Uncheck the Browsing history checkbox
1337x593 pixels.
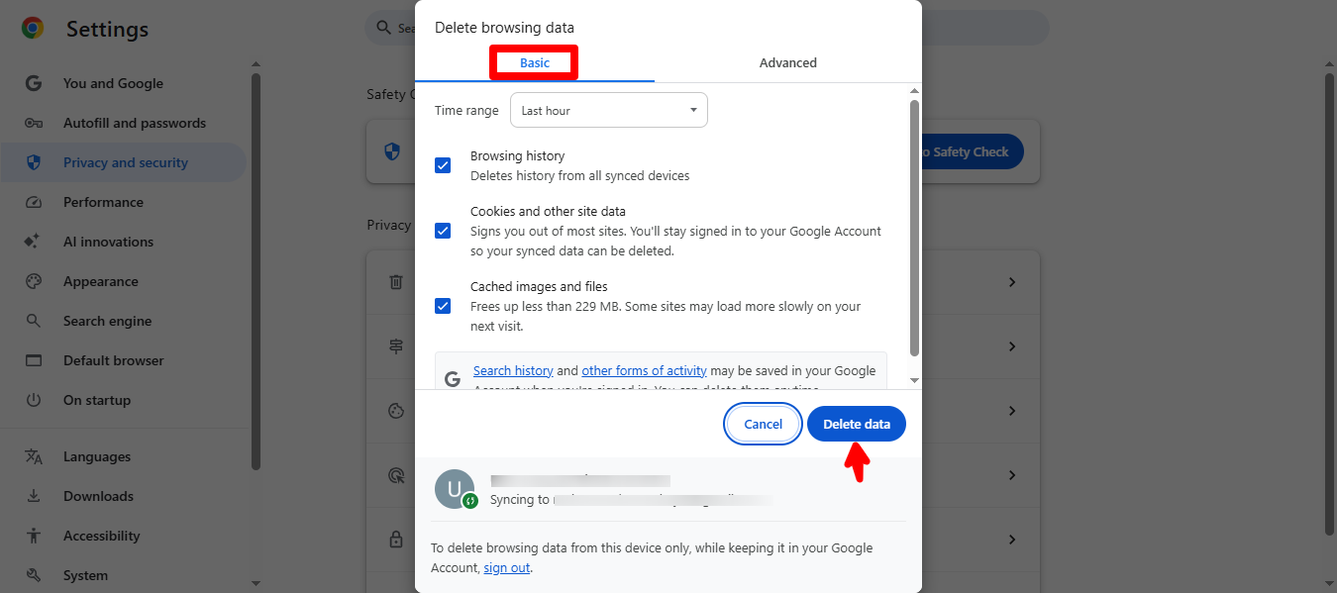[x=443, y=165]
